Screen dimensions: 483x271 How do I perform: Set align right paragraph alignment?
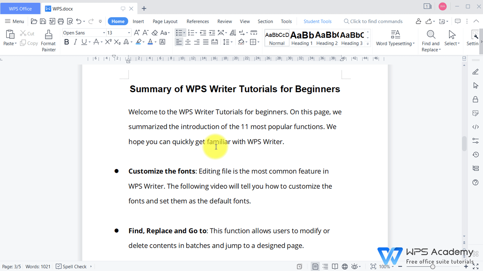(x=197, y=42)
